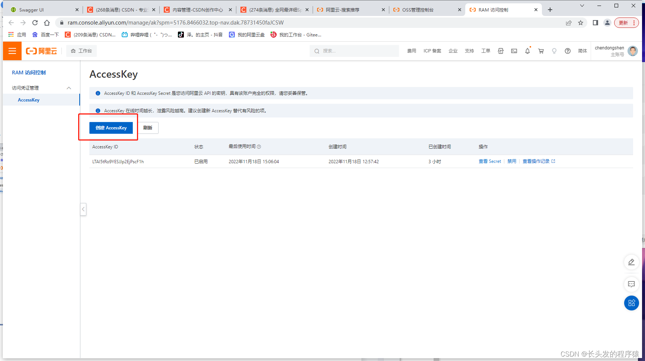645x361 pixels.
Task: Click the lightbulb tips icon
Action: point(554,51)
